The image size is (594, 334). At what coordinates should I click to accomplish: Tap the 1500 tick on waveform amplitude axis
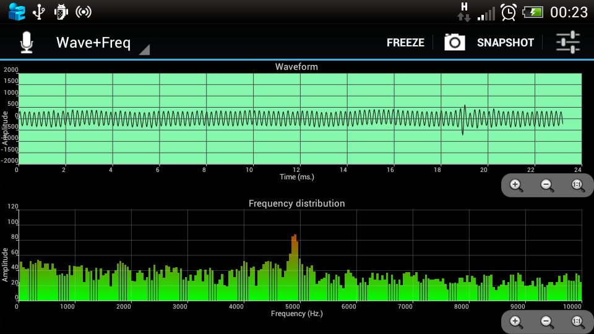click(11, 80)
